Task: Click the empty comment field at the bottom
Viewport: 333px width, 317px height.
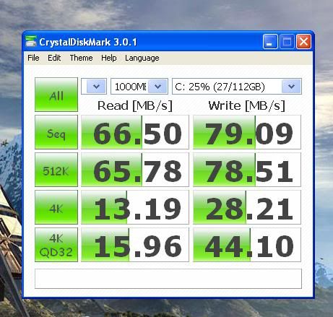Action: [168, 279]
